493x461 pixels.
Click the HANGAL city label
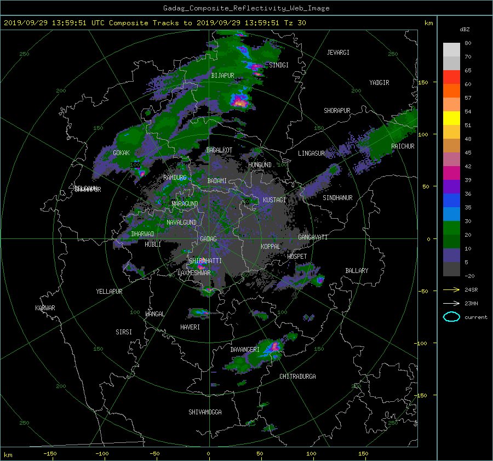tap(154, 314)
